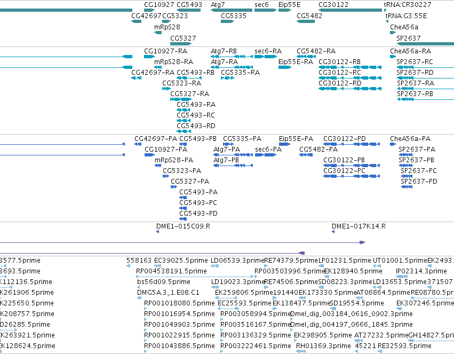
Task: Click transcript CG30122-RC label
Action: 340,73
